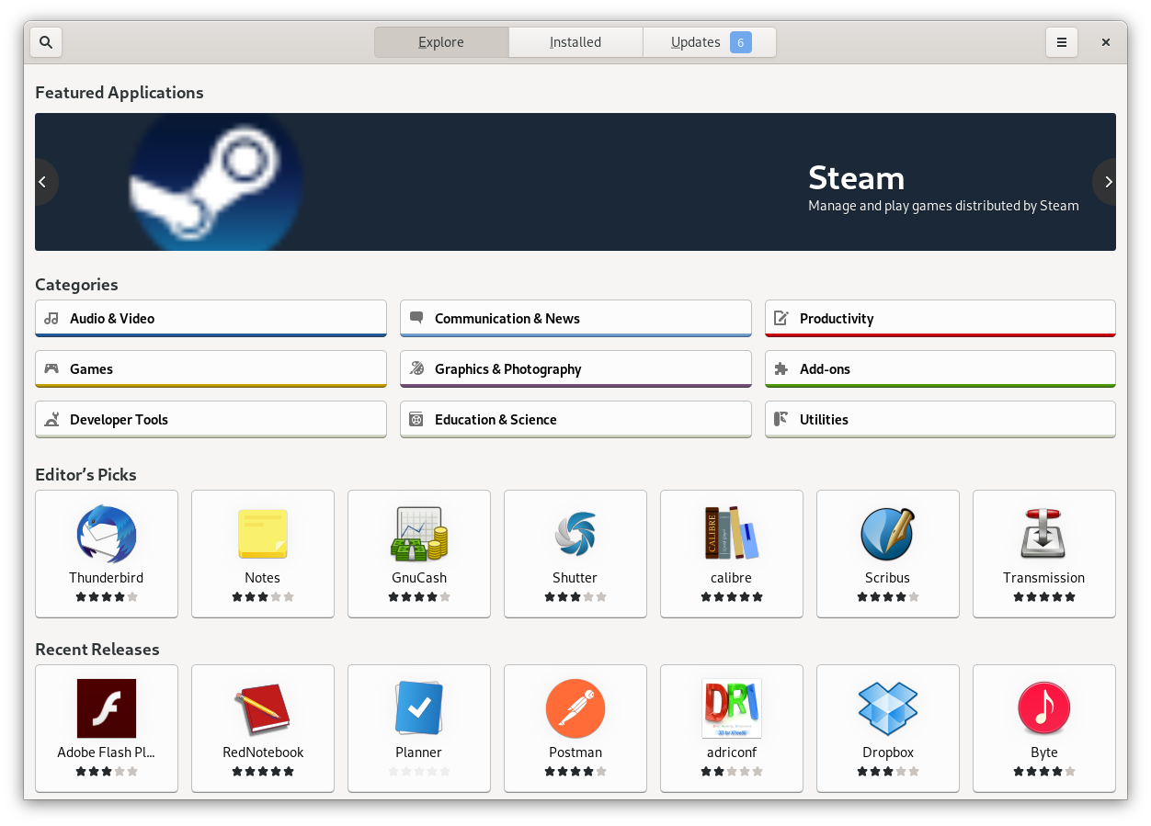This screenshot has width=1151, height=826.
Task: Browse the Developer Tools category
Action: coord(211,420)
